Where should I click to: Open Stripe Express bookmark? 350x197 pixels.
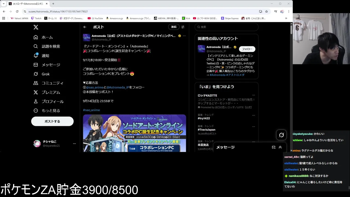[x=230, y=18]
